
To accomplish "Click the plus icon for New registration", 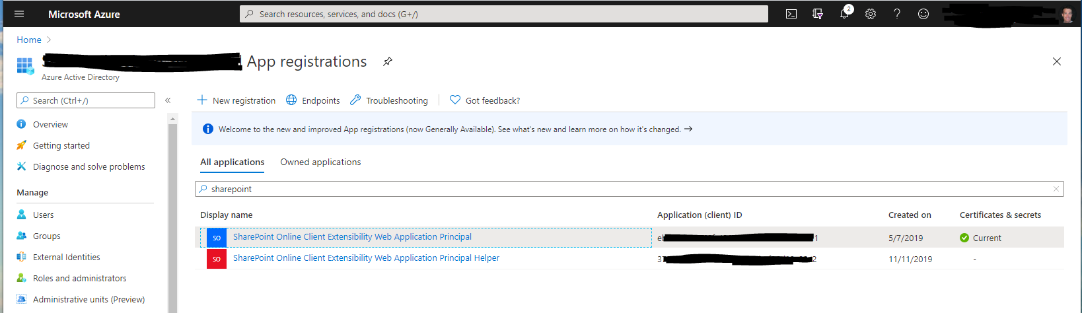I will 202,100.
